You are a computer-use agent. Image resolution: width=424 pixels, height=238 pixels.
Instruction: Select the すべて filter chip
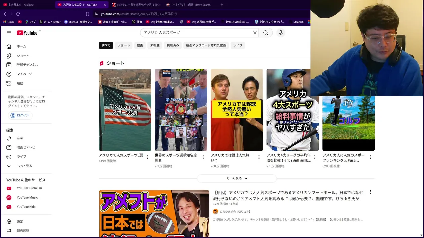(106, 45)
